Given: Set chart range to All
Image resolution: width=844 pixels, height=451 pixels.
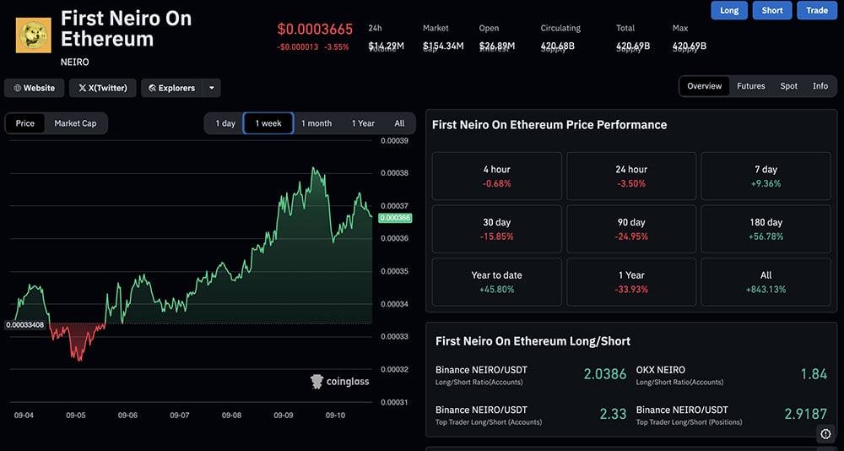Looking at the screenshot, I should pyautogui.click(x=399, y=123).
